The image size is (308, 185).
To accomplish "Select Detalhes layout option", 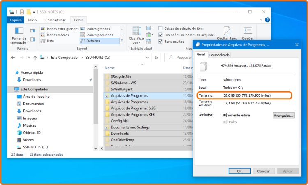I will [99, 41].
